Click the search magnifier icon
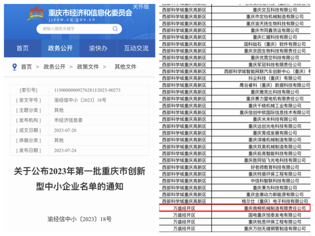This screenshot has height=236, width=315. pyautogui.click(x=115, y=29)
